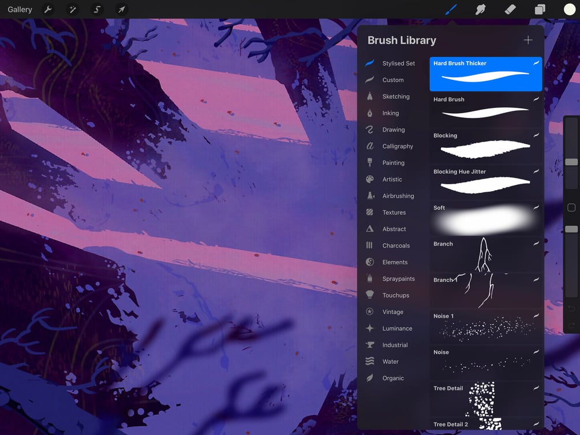580x435 pixels.
Task: Select the Branch 1 brush
Action: click(486, 291)
